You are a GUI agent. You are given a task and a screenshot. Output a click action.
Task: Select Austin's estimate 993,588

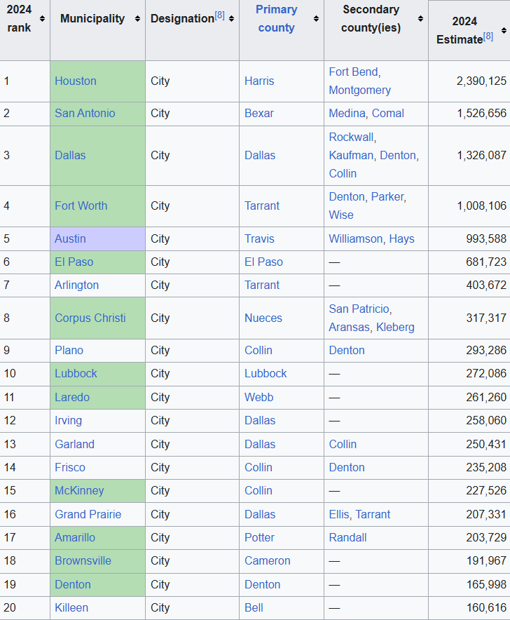pos(486,239)
